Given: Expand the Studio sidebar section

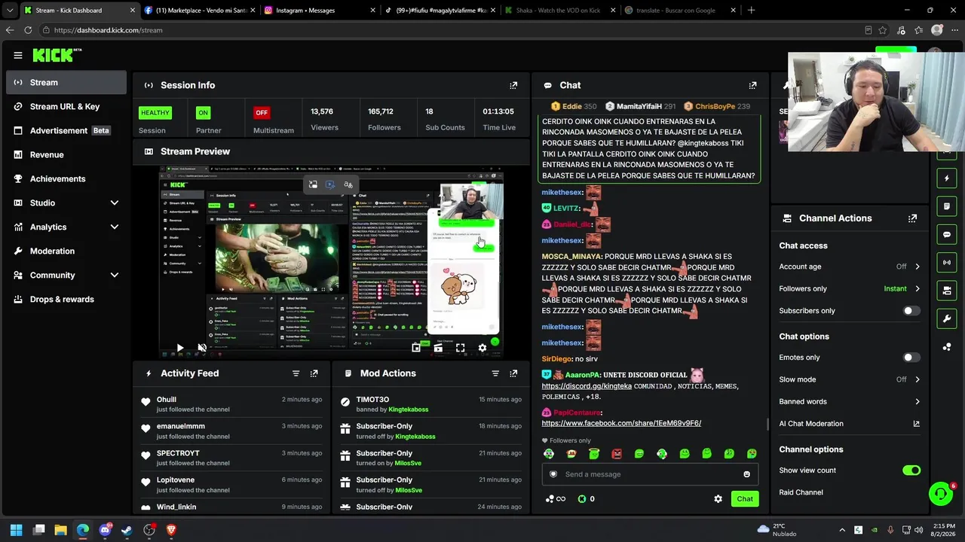Looking at the screenshot, I should (115, 203).
